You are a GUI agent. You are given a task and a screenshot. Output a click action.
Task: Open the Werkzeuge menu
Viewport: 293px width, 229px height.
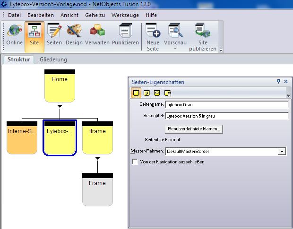[x=125, y=15]
